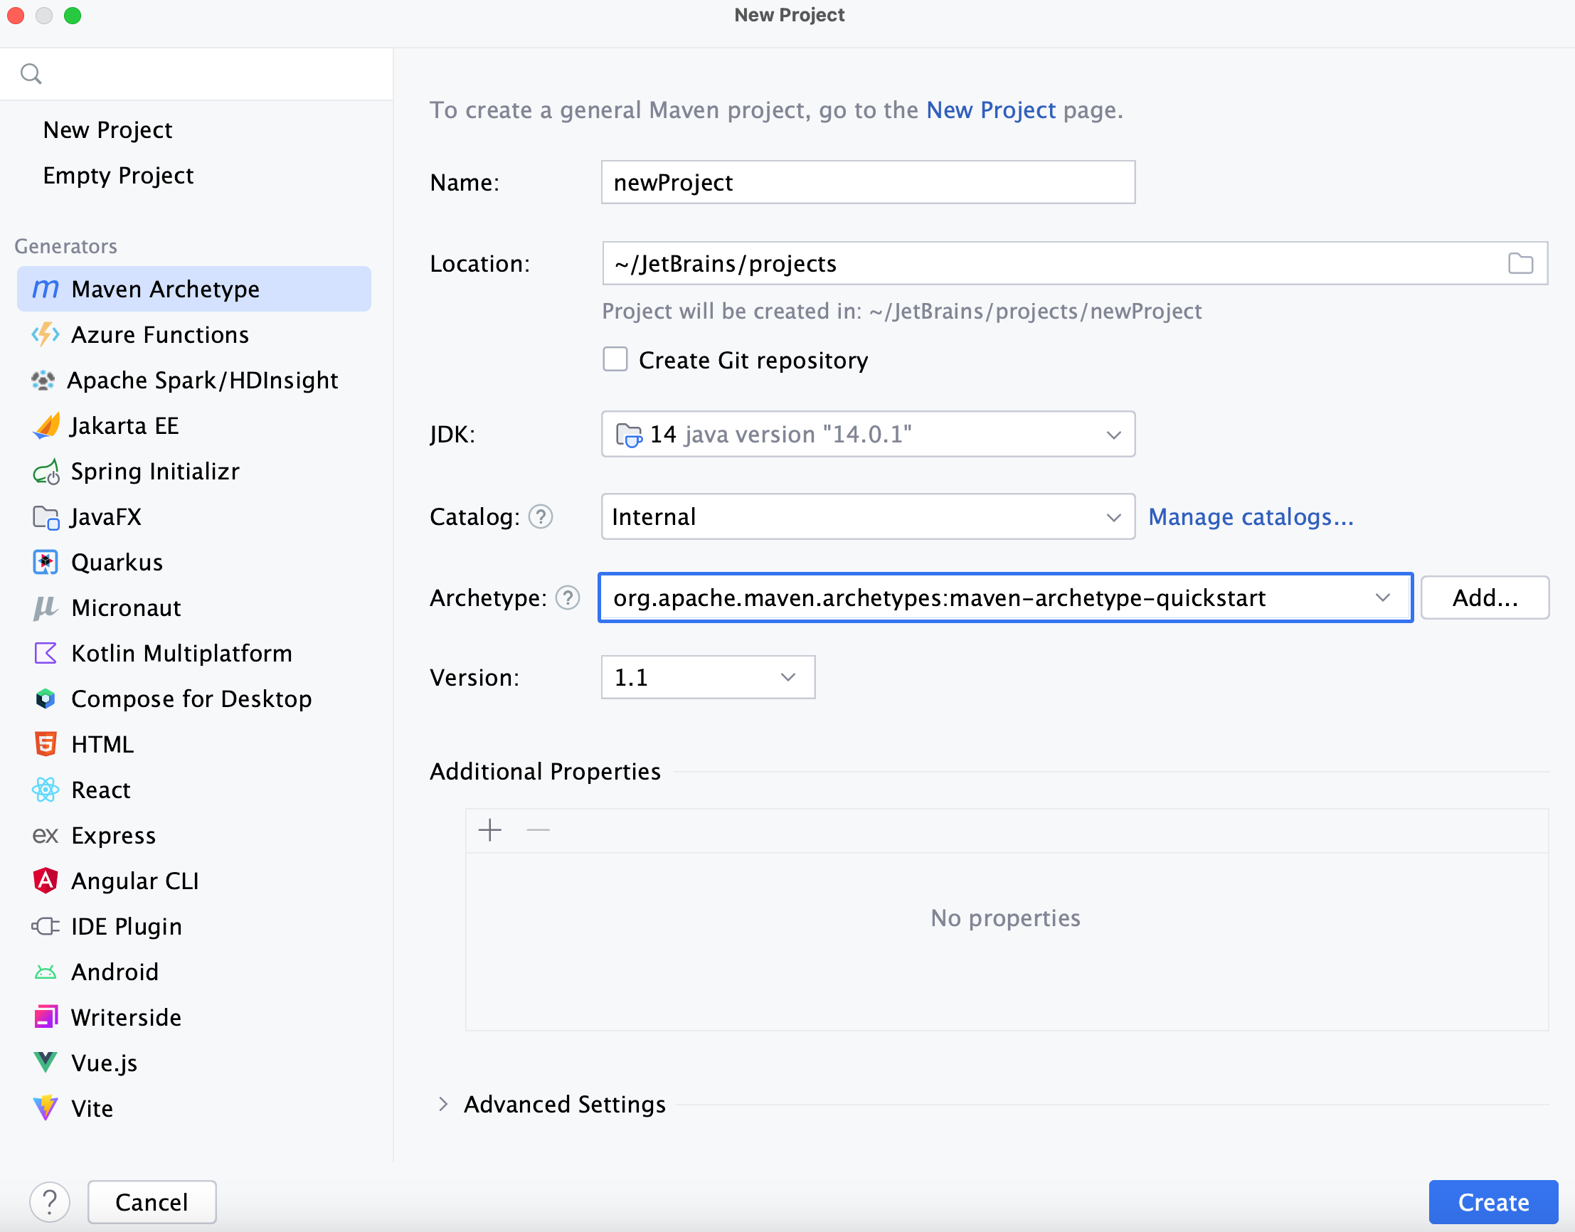The height and width of the screenshot is (1232, 1575).
Task: Click the Create button
Action: coord(1492,1201)
